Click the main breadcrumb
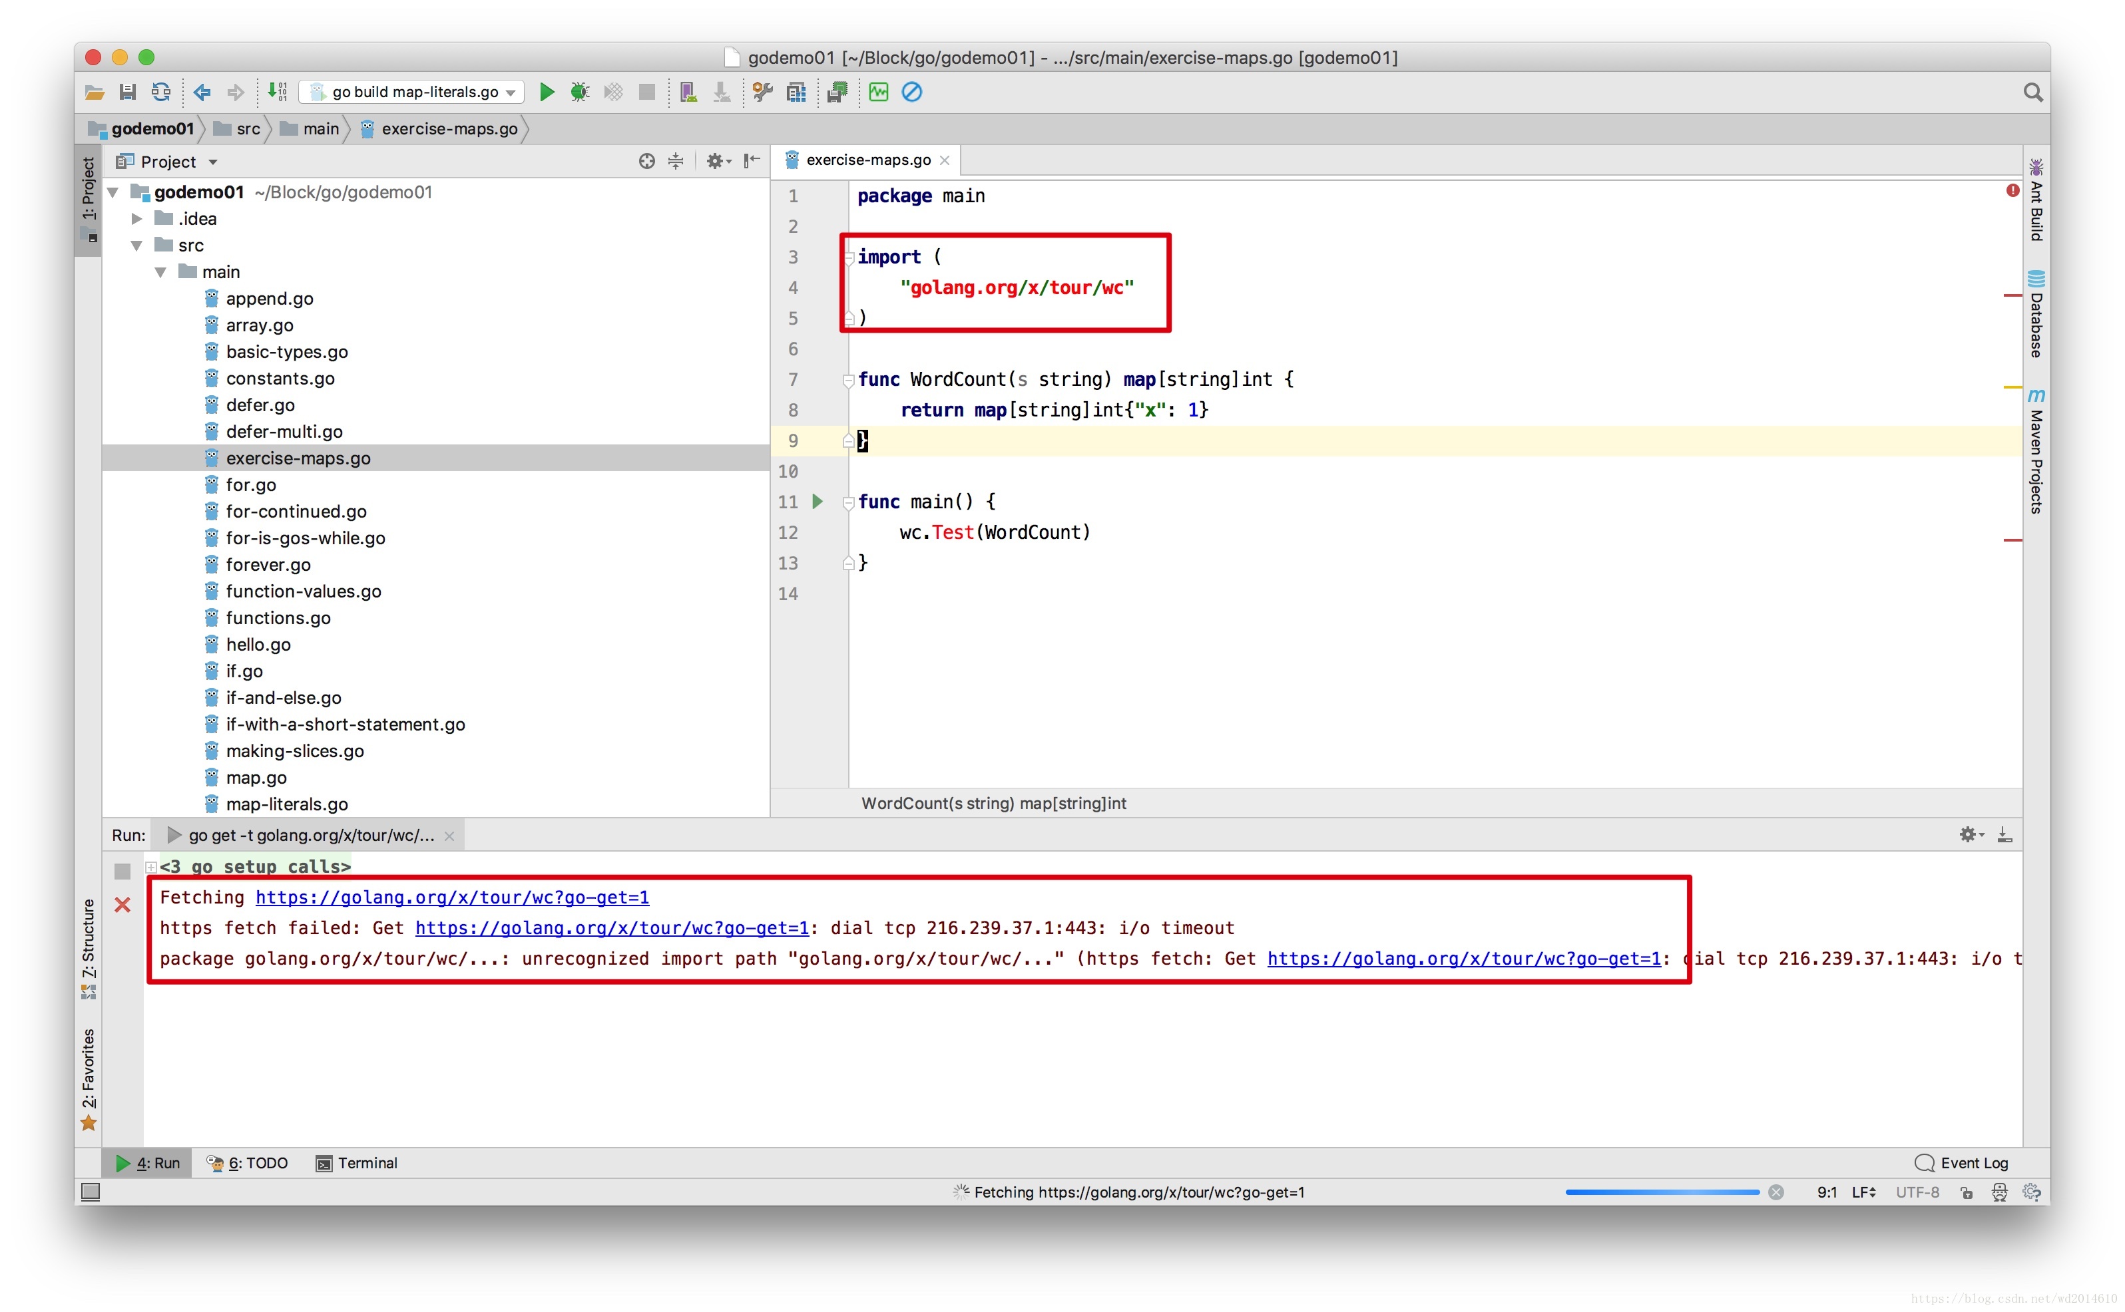The image size is (2125, 1312). coord(310,128)
